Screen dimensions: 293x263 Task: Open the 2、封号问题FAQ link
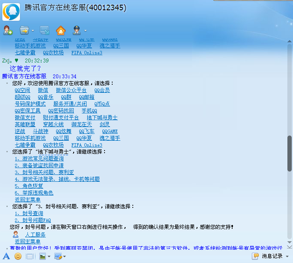pyautogui.click(x=33, y=220)
